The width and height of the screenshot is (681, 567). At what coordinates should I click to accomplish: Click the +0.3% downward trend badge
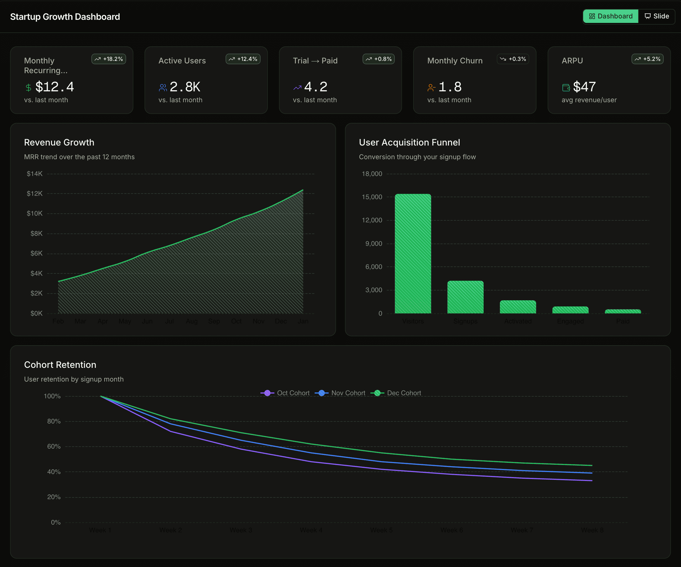pos(513,59)
